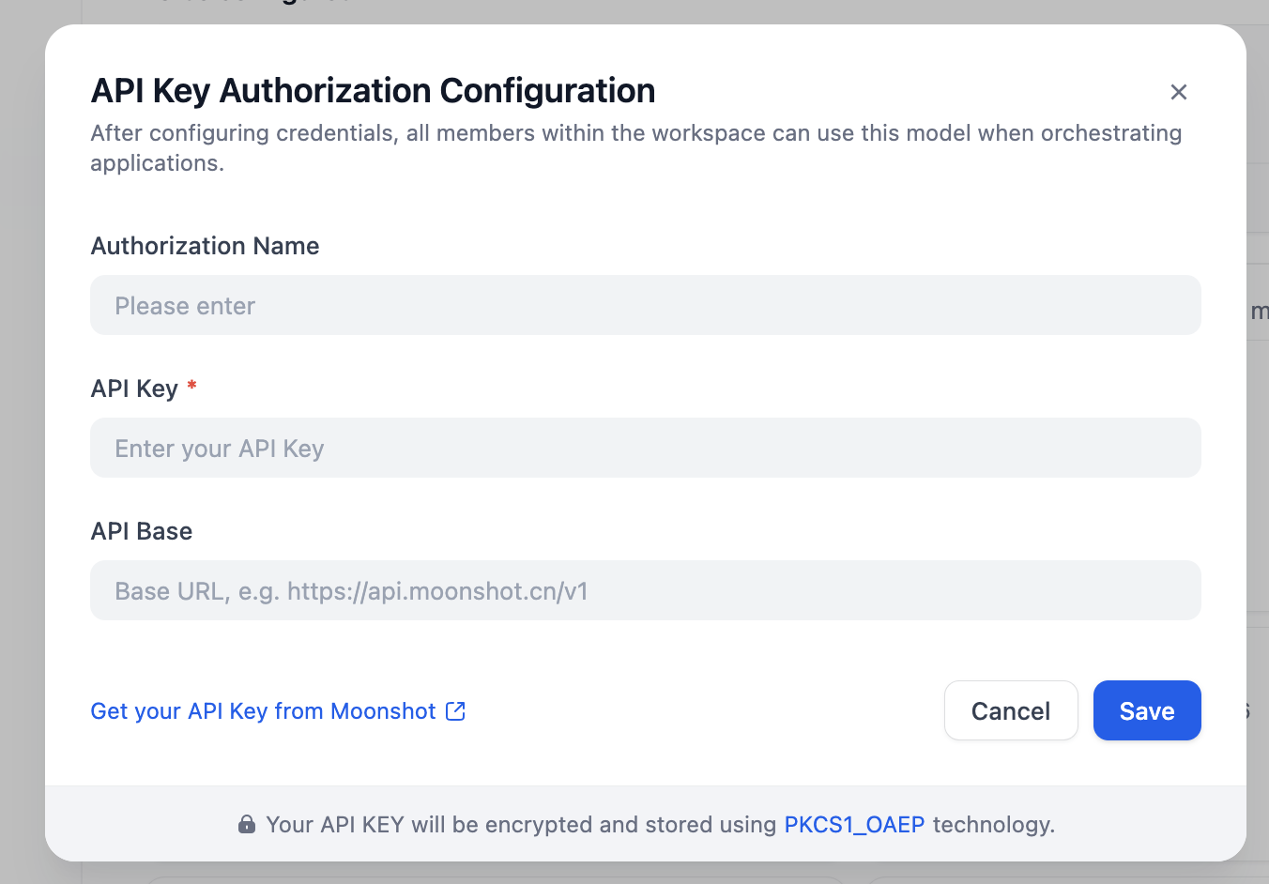Click the external-link icon beside Moonshot link
This screenshot has width=1269, height=884.
coord(455,711)
